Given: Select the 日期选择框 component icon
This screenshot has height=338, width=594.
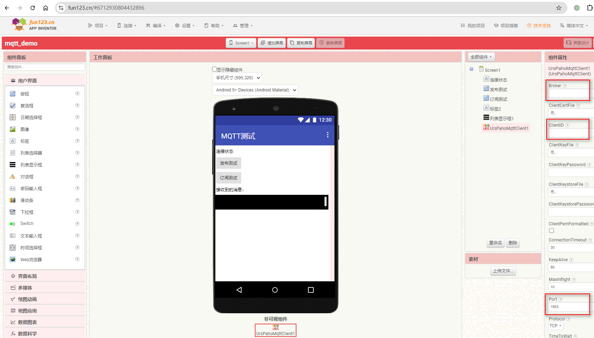Looking at the screenshot, I should coord(13,117).
